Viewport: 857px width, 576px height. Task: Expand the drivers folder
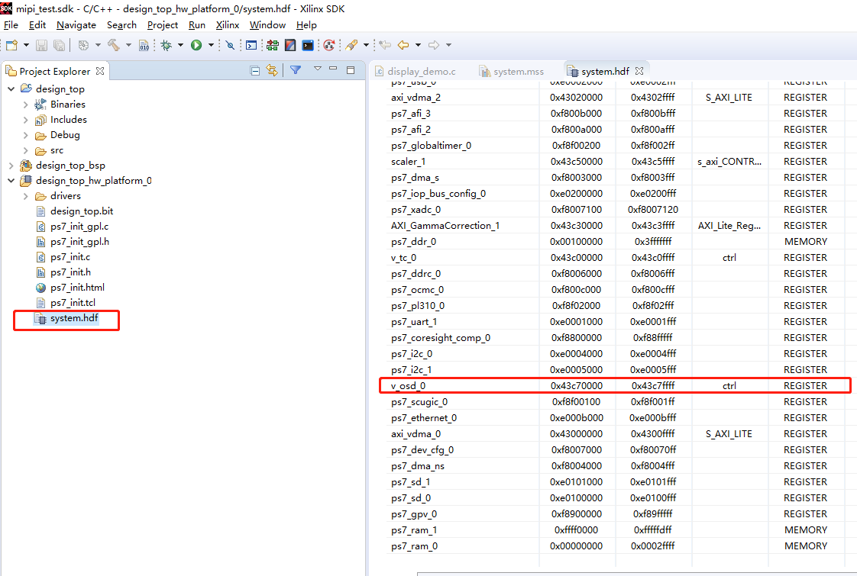pyautogui.click(x=26, y=195)
